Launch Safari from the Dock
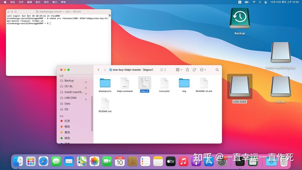This screenshot has height=170, width=302. (43, 161)
